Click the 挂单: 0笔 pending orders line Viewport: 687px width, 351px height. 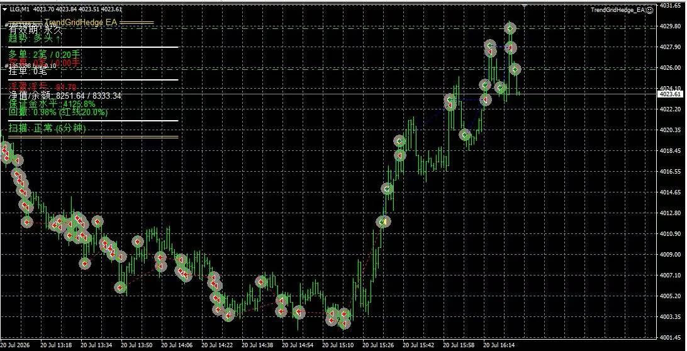[28, 70]
